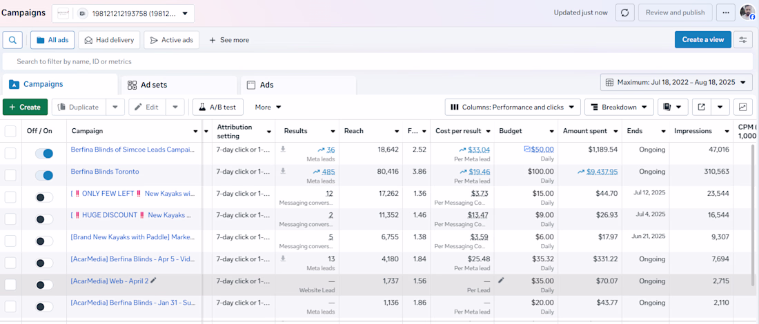Viewport: 759px width, 324px height.
Task: Click pencil icon next to Web - April 2
Action: pyautogui.click(x=153, y=280)
